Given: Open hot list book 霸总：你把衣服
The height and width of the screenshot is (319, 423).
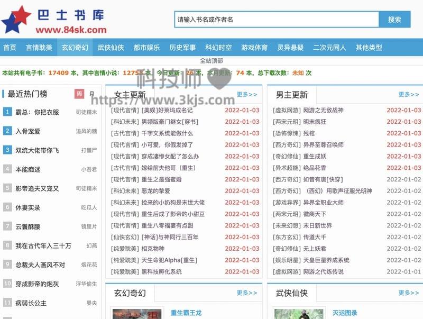Looking at the screenshot, I should pos(37,112).
